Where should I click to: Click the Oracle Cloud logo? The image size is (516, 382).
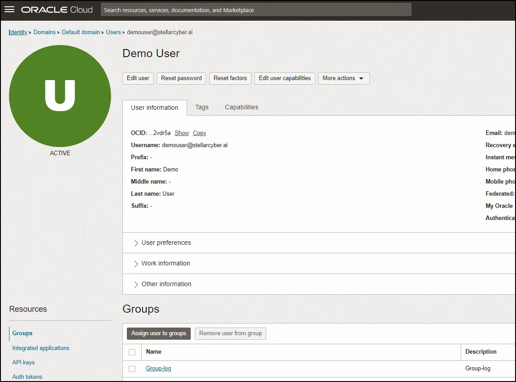click(57, 9)
